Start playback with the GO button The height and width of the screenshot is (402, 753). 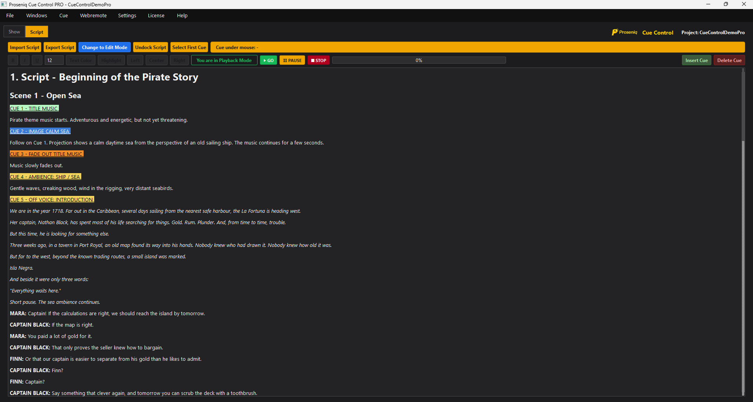tap(269, 60)
